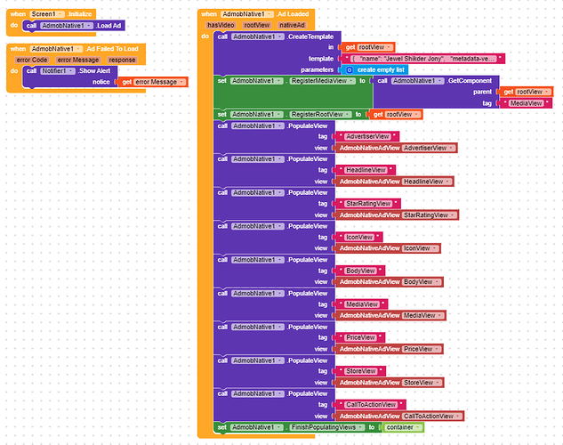The image size is (563, 445).
Task: Open Notifier1 dropdown in Show Alert call
Action: point(58,71)
